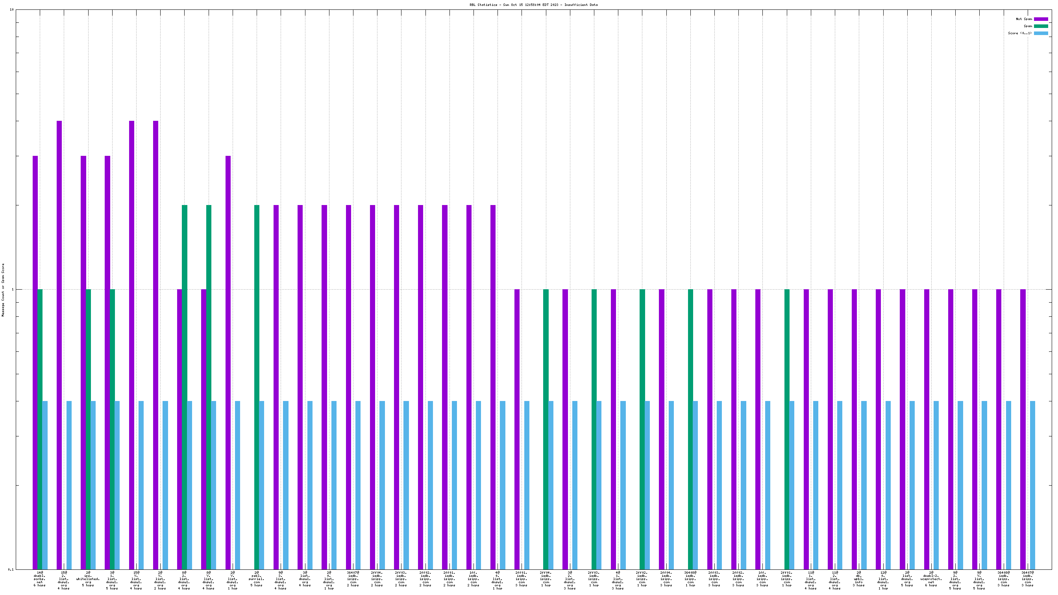The image size is (1058, 595).
Task: Click the 'Score (0..1)' legend text
Action: (x=1019, y=33)
